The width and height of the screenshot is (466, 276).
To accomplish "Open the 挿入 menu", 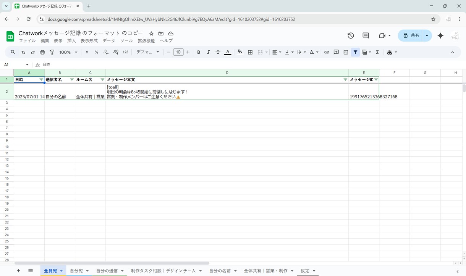I will coord(71,41).
